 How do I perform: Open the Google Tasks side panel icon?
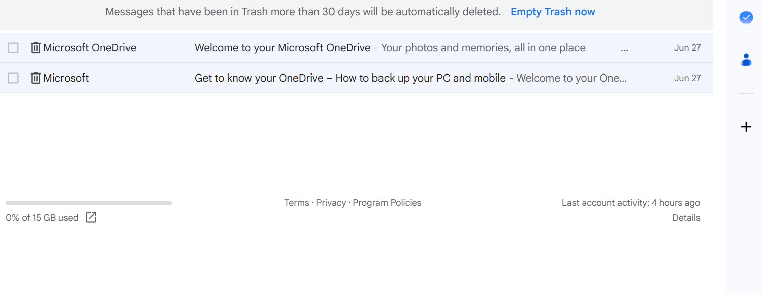[746, 17]
